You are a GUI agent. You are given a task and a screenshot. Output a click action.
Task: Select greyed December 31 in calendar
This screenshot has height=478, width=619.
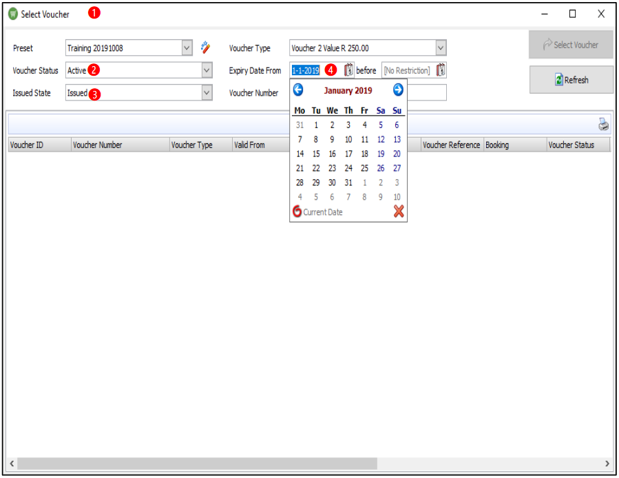pyautogui.click(x=300, y=125)
